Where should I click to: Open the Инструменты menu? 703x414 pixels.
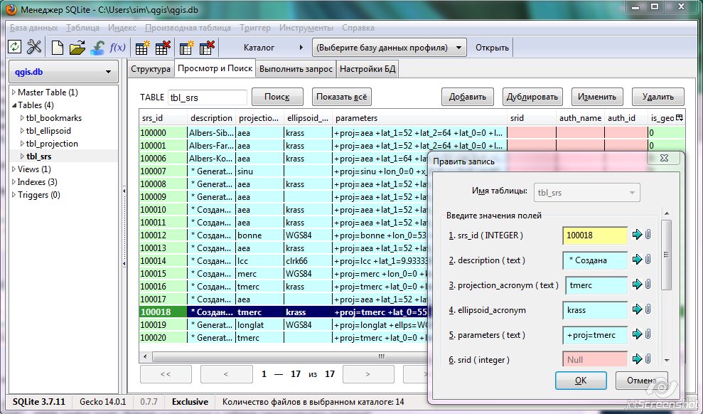pos(306,28)
